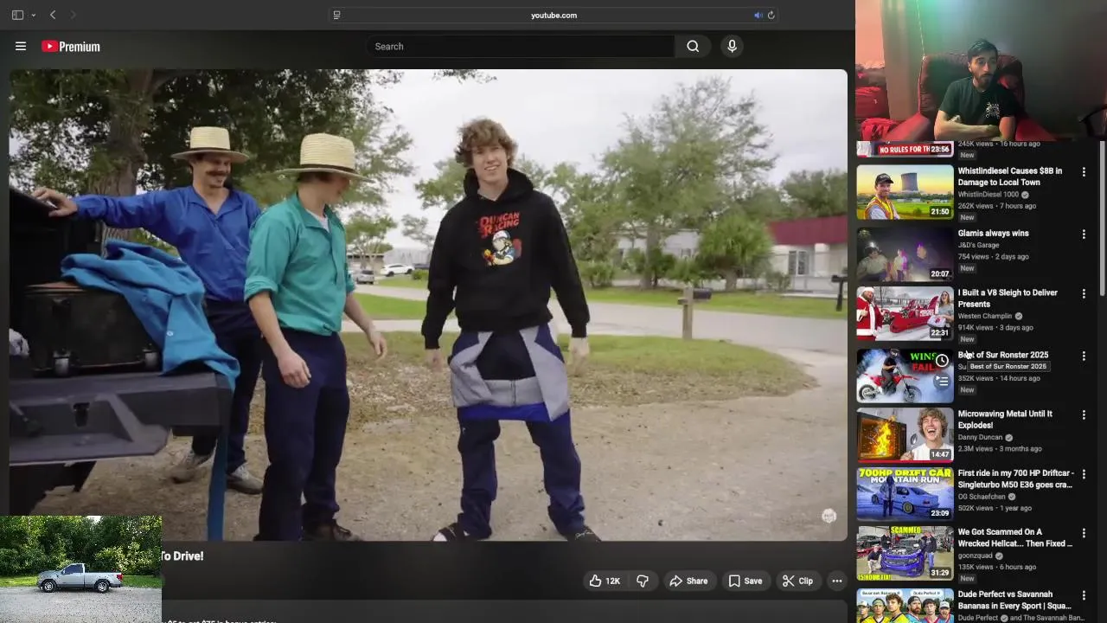Open options for Microwaving Metal video
The image size is (1107, 623).
1084,415
